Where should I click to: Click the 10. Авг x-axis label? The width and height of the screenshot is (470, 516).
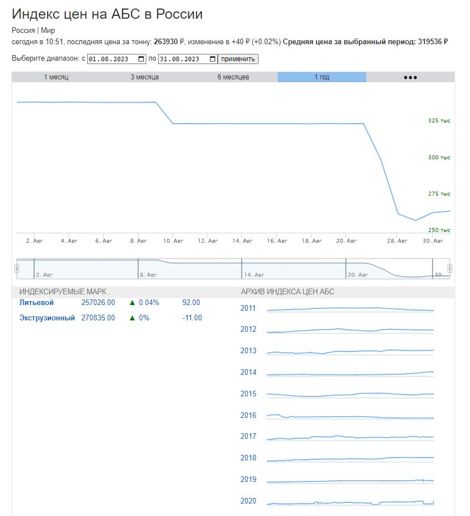(x=173, y=241)
